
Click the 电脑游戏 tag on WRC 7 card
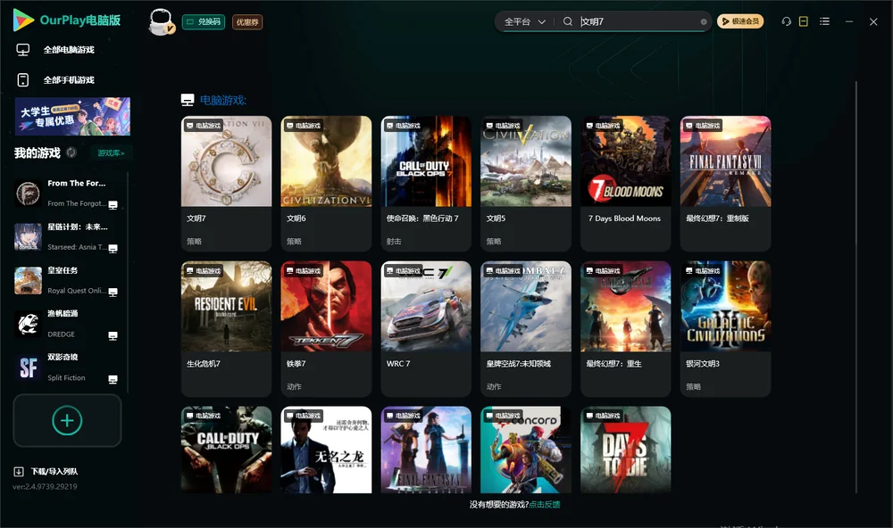click(404, 271)
